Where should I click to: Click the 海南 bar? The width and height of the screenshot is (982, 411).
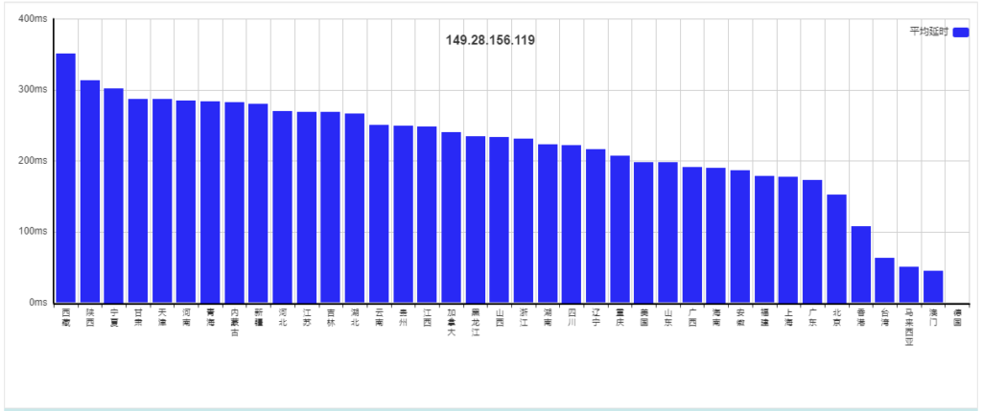[715, 236]
